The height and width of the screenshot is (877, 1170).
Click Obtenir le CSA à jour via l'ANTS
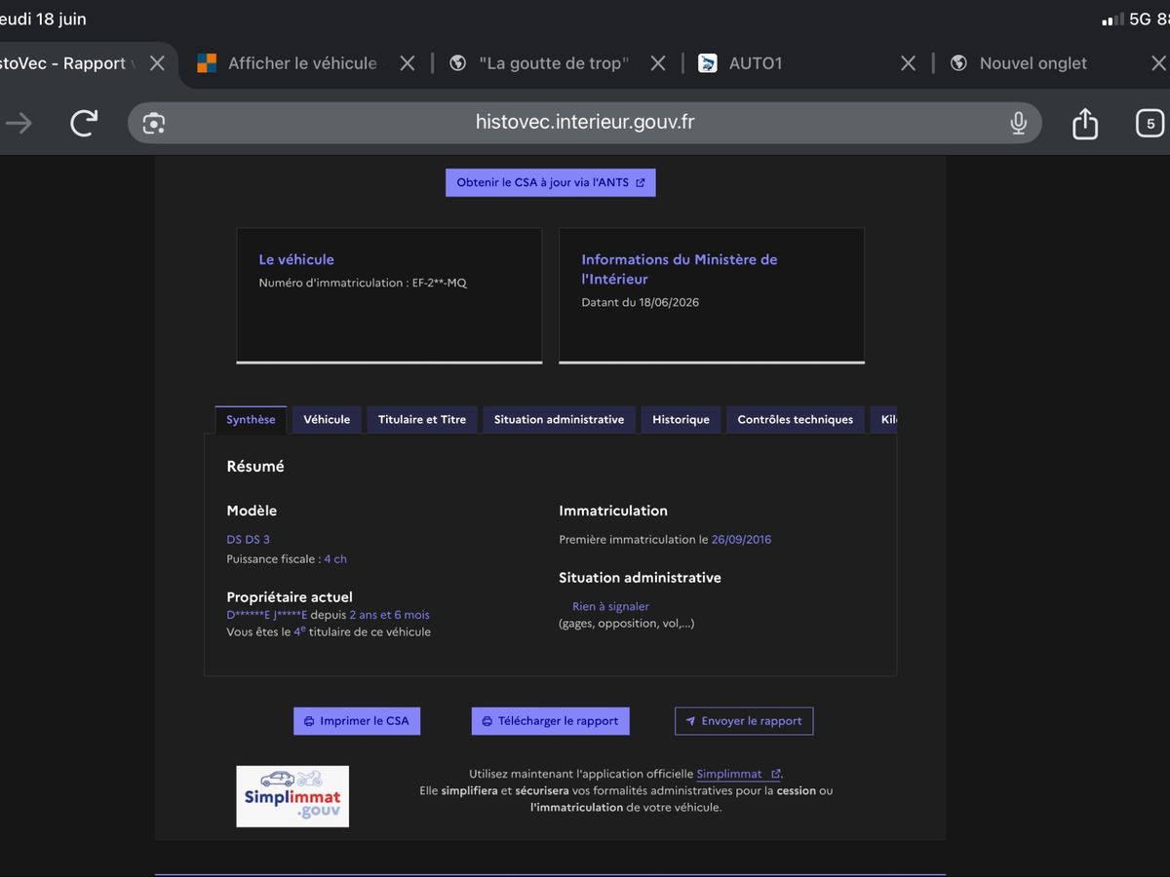551,182
